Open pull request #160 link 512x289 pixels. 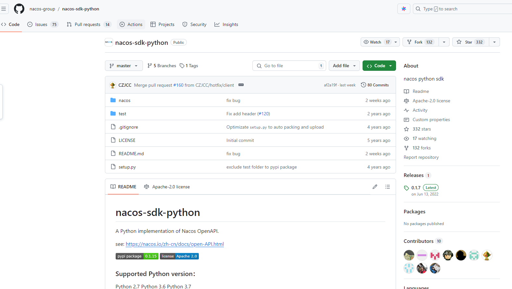coord(178,85)
